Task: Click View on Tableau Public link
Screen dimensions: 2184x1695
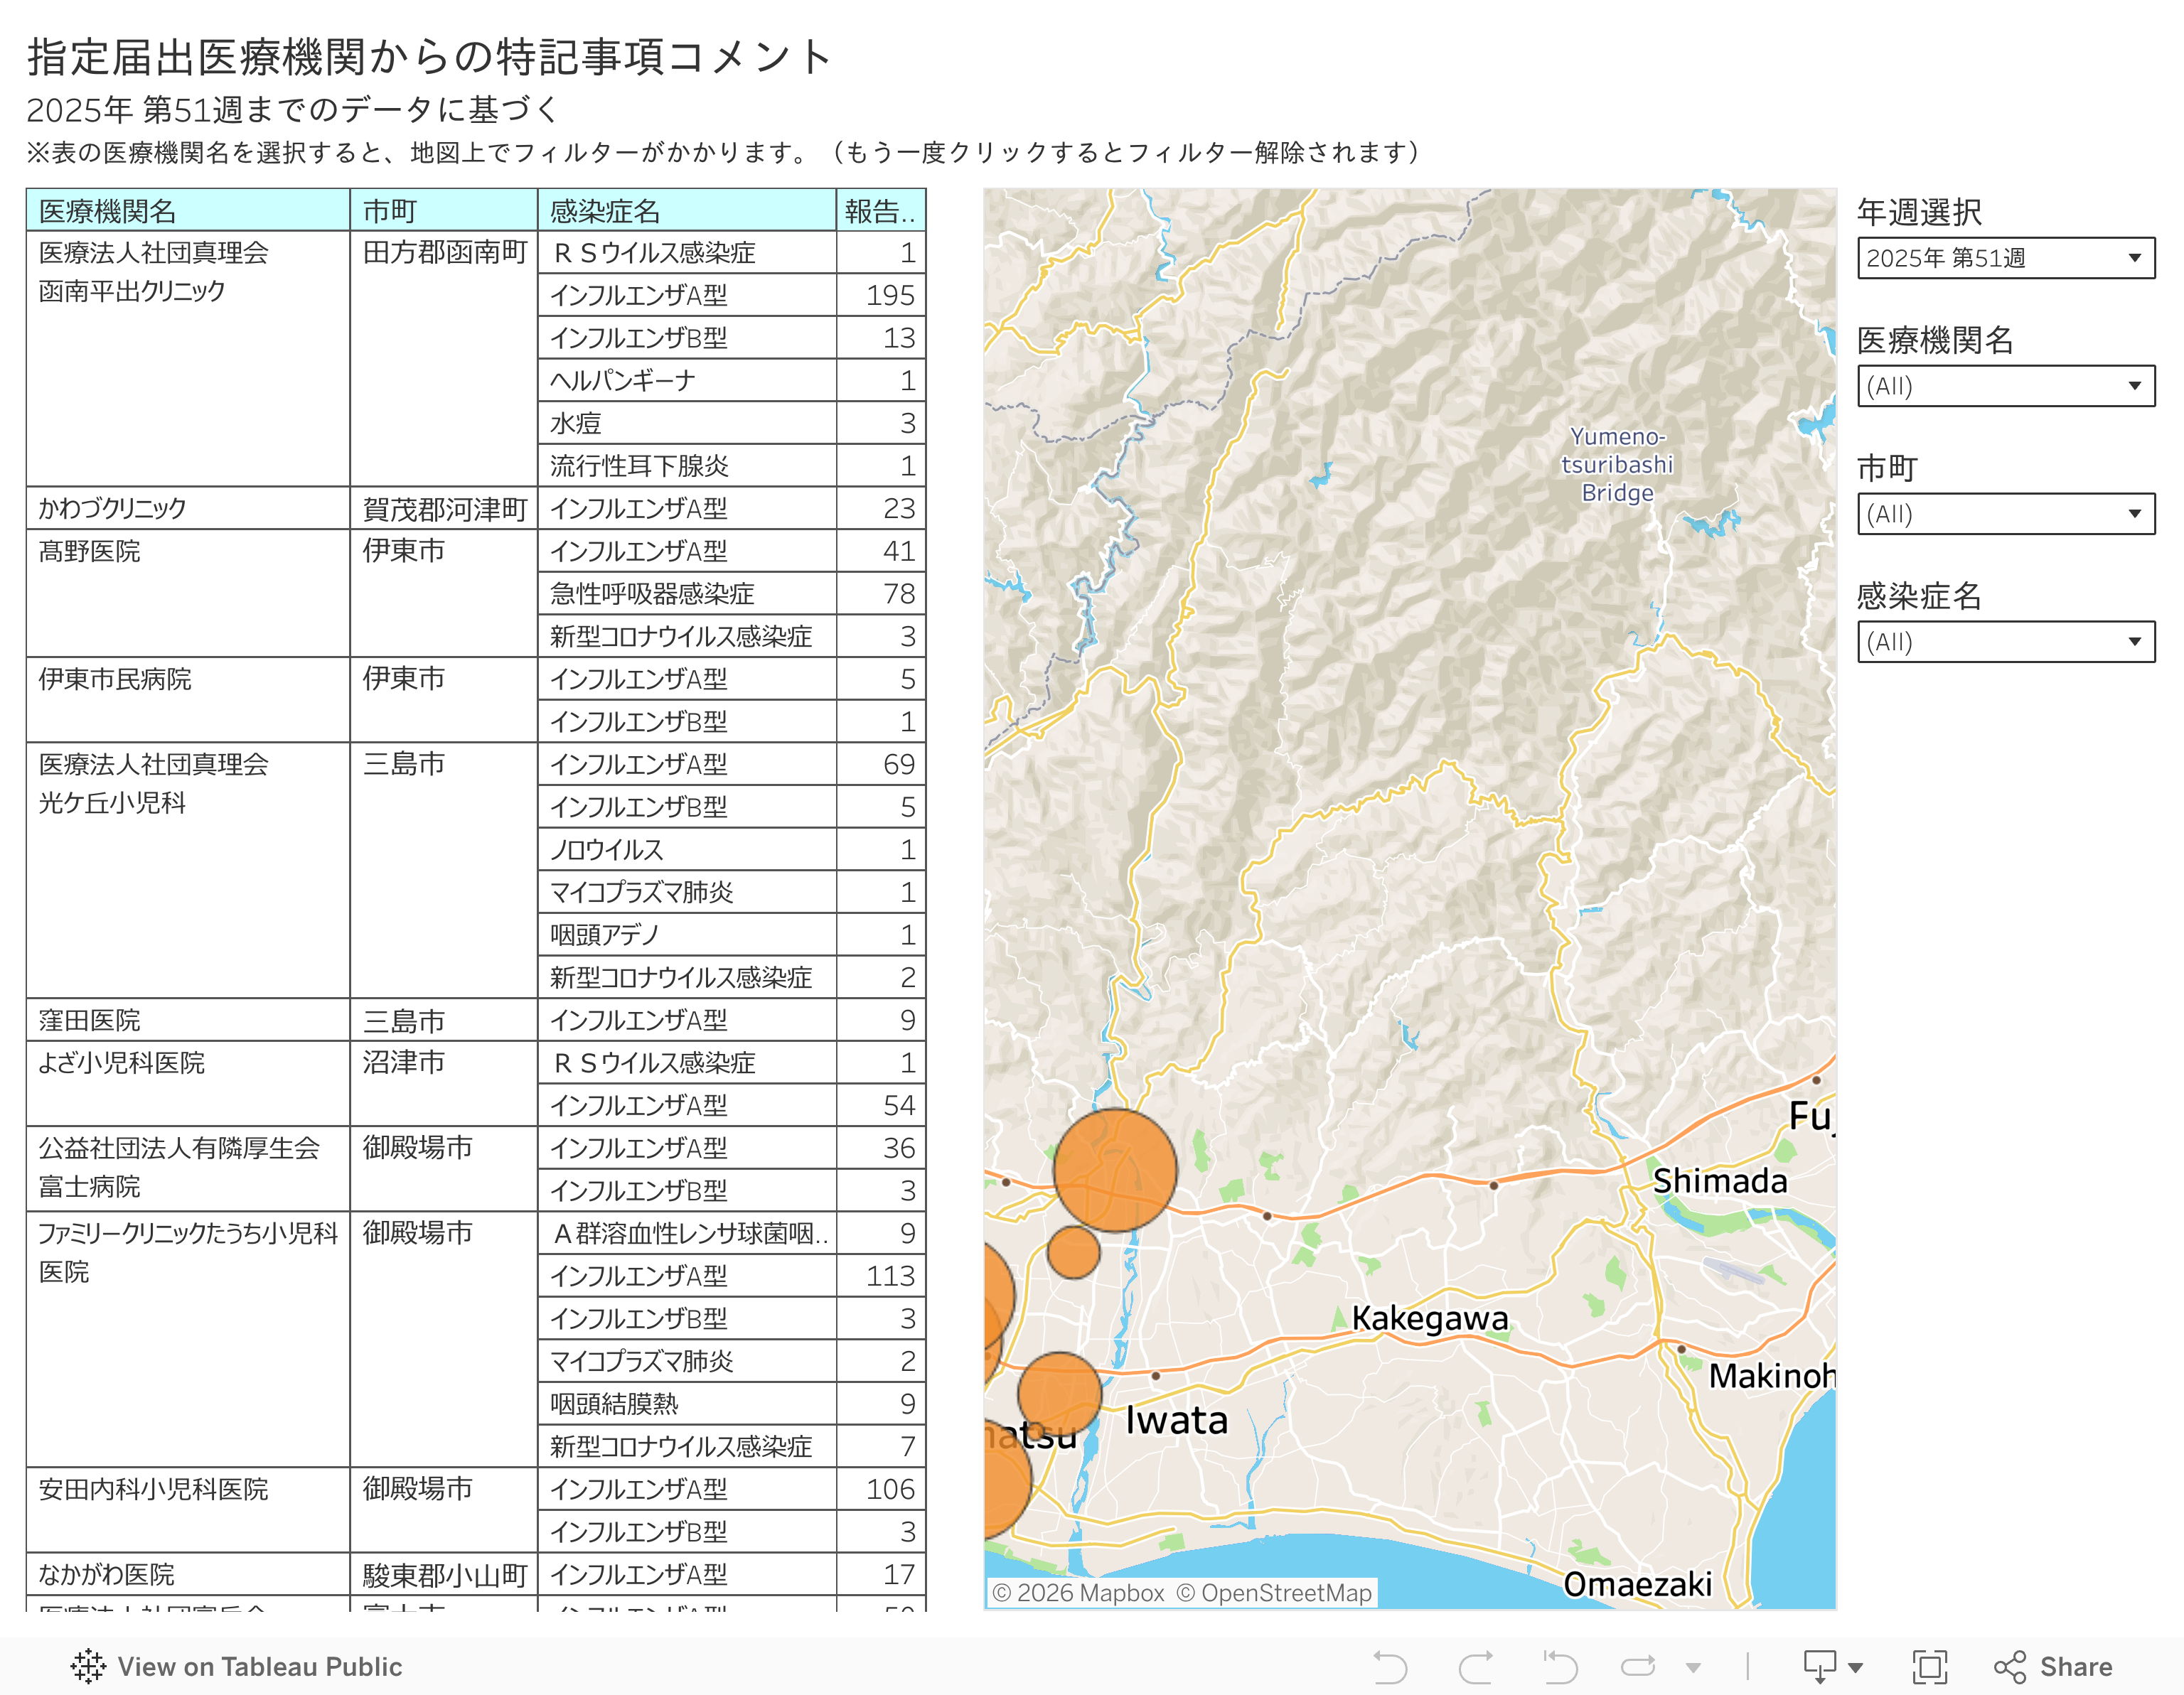Action: click(x=259, y=1667)
